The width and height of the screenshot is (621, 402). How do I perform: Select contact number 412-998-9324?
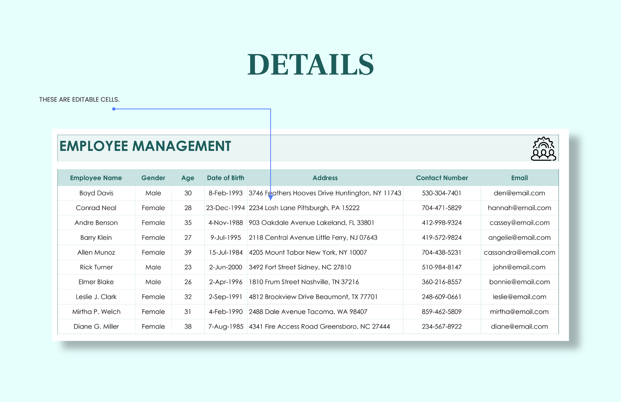442,223
